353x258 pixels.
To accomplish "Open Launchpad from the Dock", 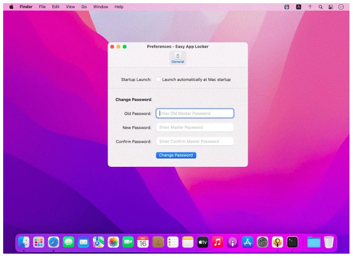I will coord(39,243).
